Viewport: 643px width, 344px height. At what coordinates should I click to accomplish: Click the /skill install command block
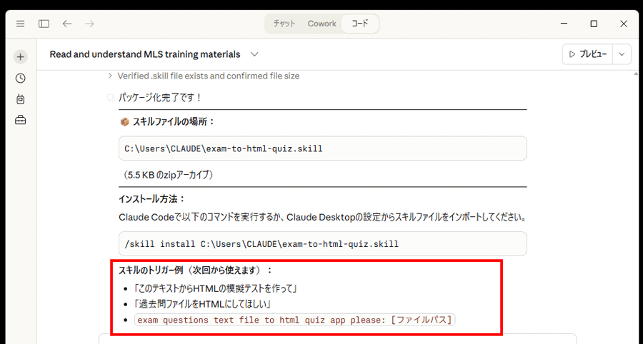(x=323, y=243)
